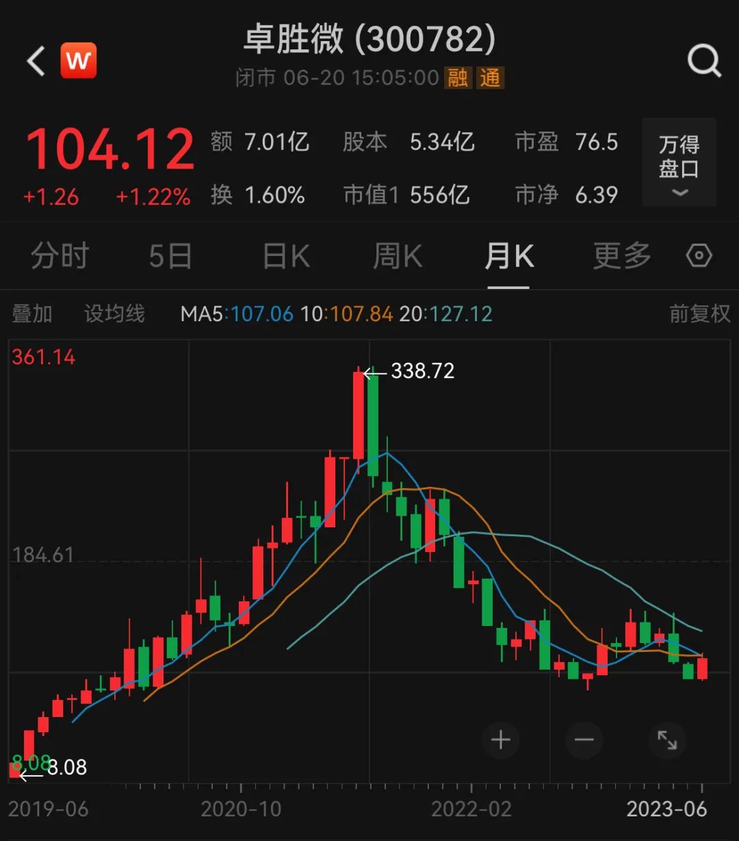Tap the date label 2020-10
The image size is (739, 841).
pyautogui.click(x=241, y=809)
